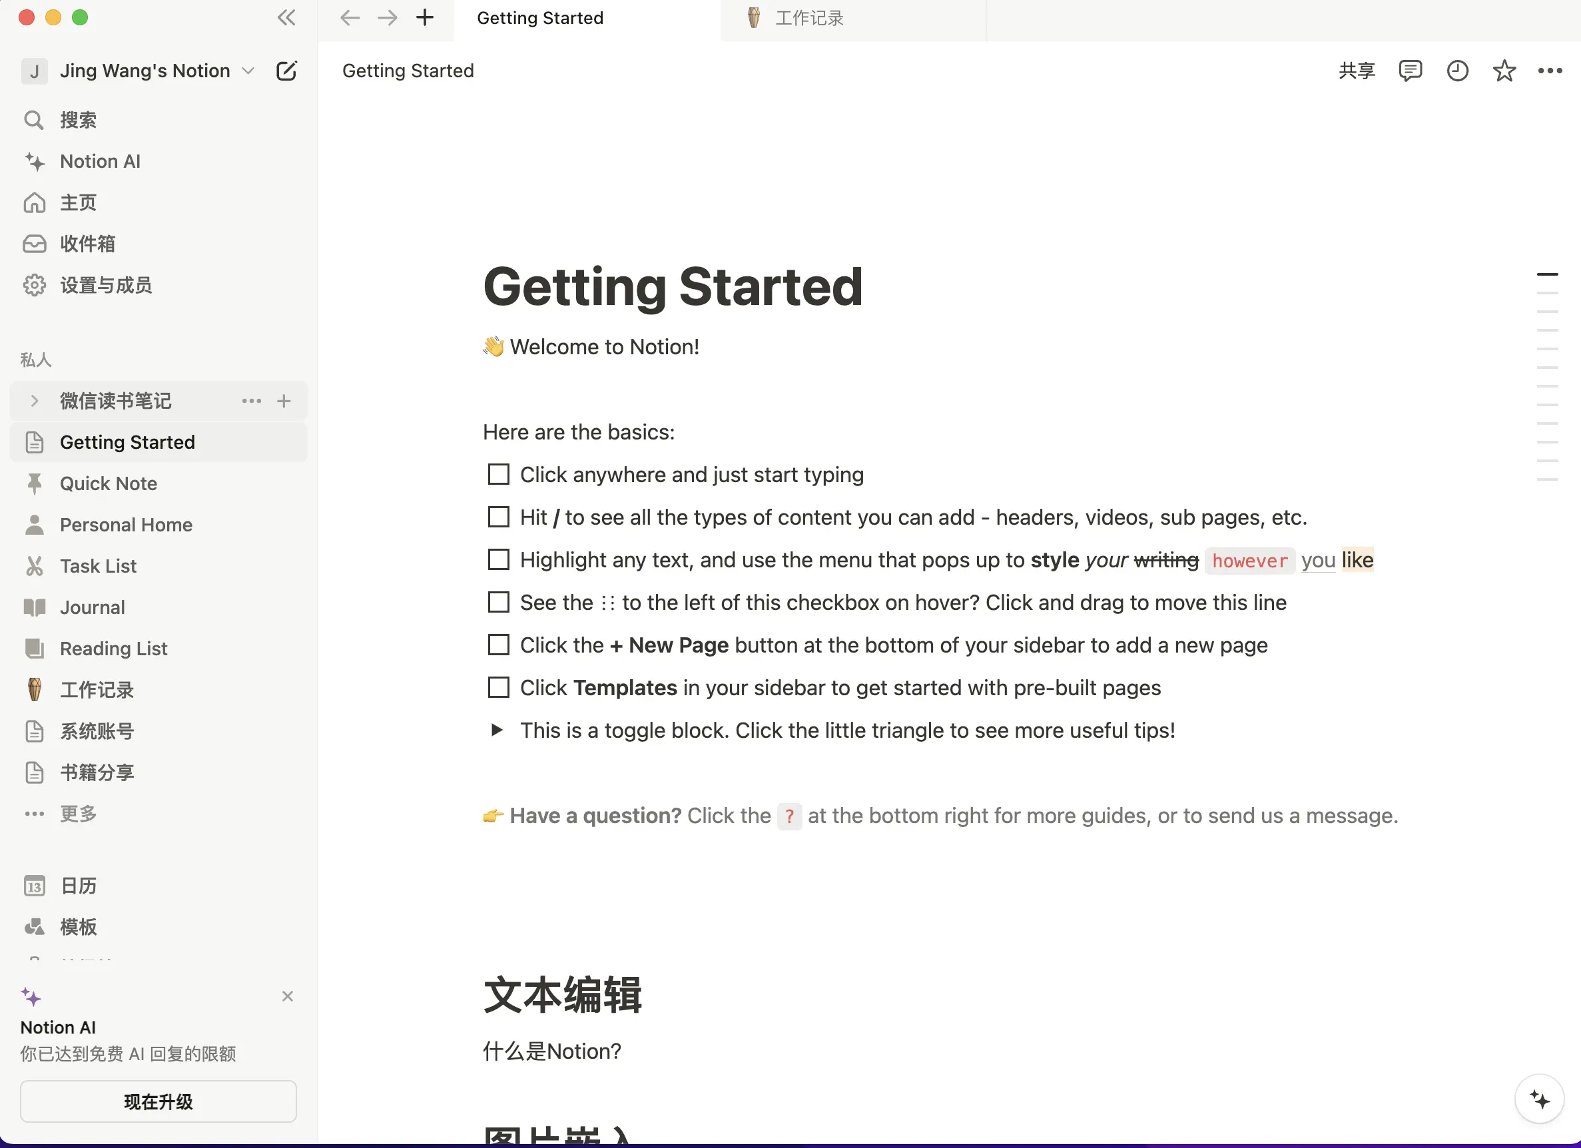The height and width of the screenshot is (1148, 1581).
Task: Open search via magnifier icon
Action: [x=33, y=120]
